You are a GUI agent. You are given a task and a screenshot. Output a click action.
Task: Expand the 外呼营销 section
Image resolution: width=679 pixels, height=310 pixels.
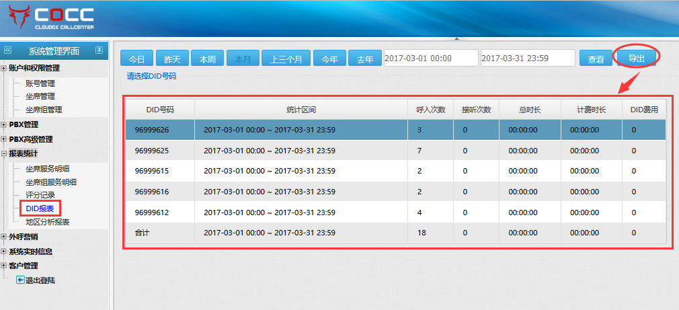[4, 237]
